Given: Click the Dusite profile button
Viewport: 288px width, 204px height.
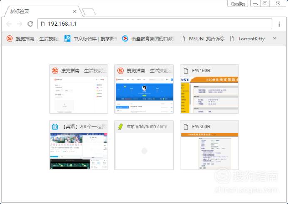Looking at the screenshot, I should click(238, 4).
